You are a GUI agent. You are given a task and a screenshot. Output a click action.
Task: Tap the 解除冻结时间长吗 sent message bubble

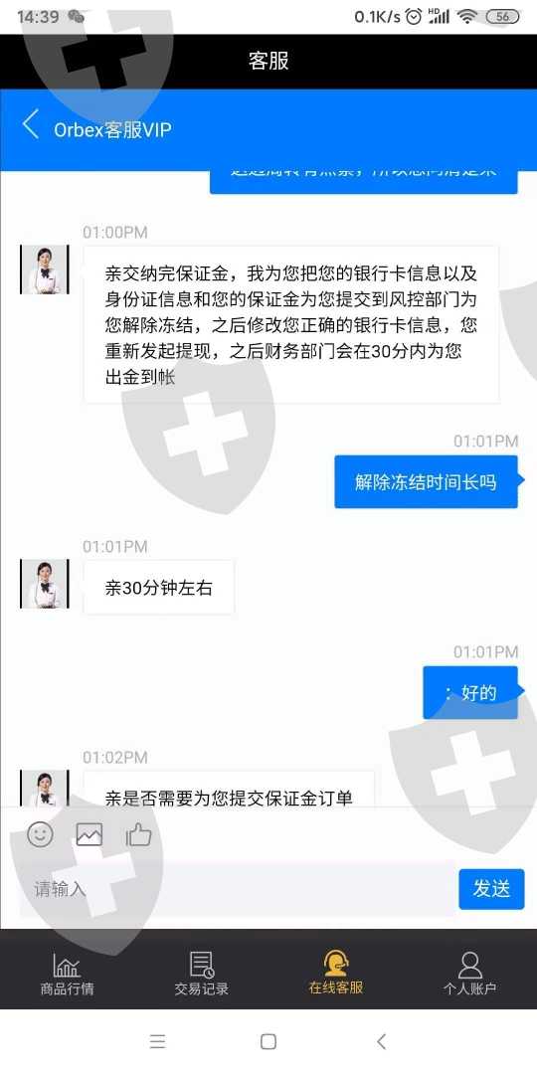click(x=426, y=482)
